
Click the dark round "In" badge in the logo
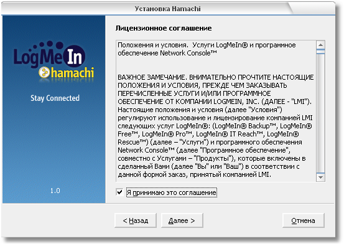point(74,55)
